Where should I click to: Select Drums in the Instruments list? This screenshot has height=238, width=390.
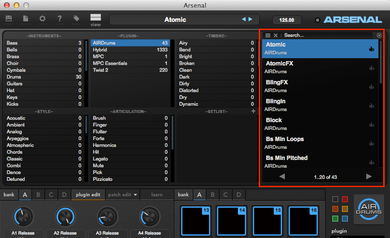[x=44, y=77]
